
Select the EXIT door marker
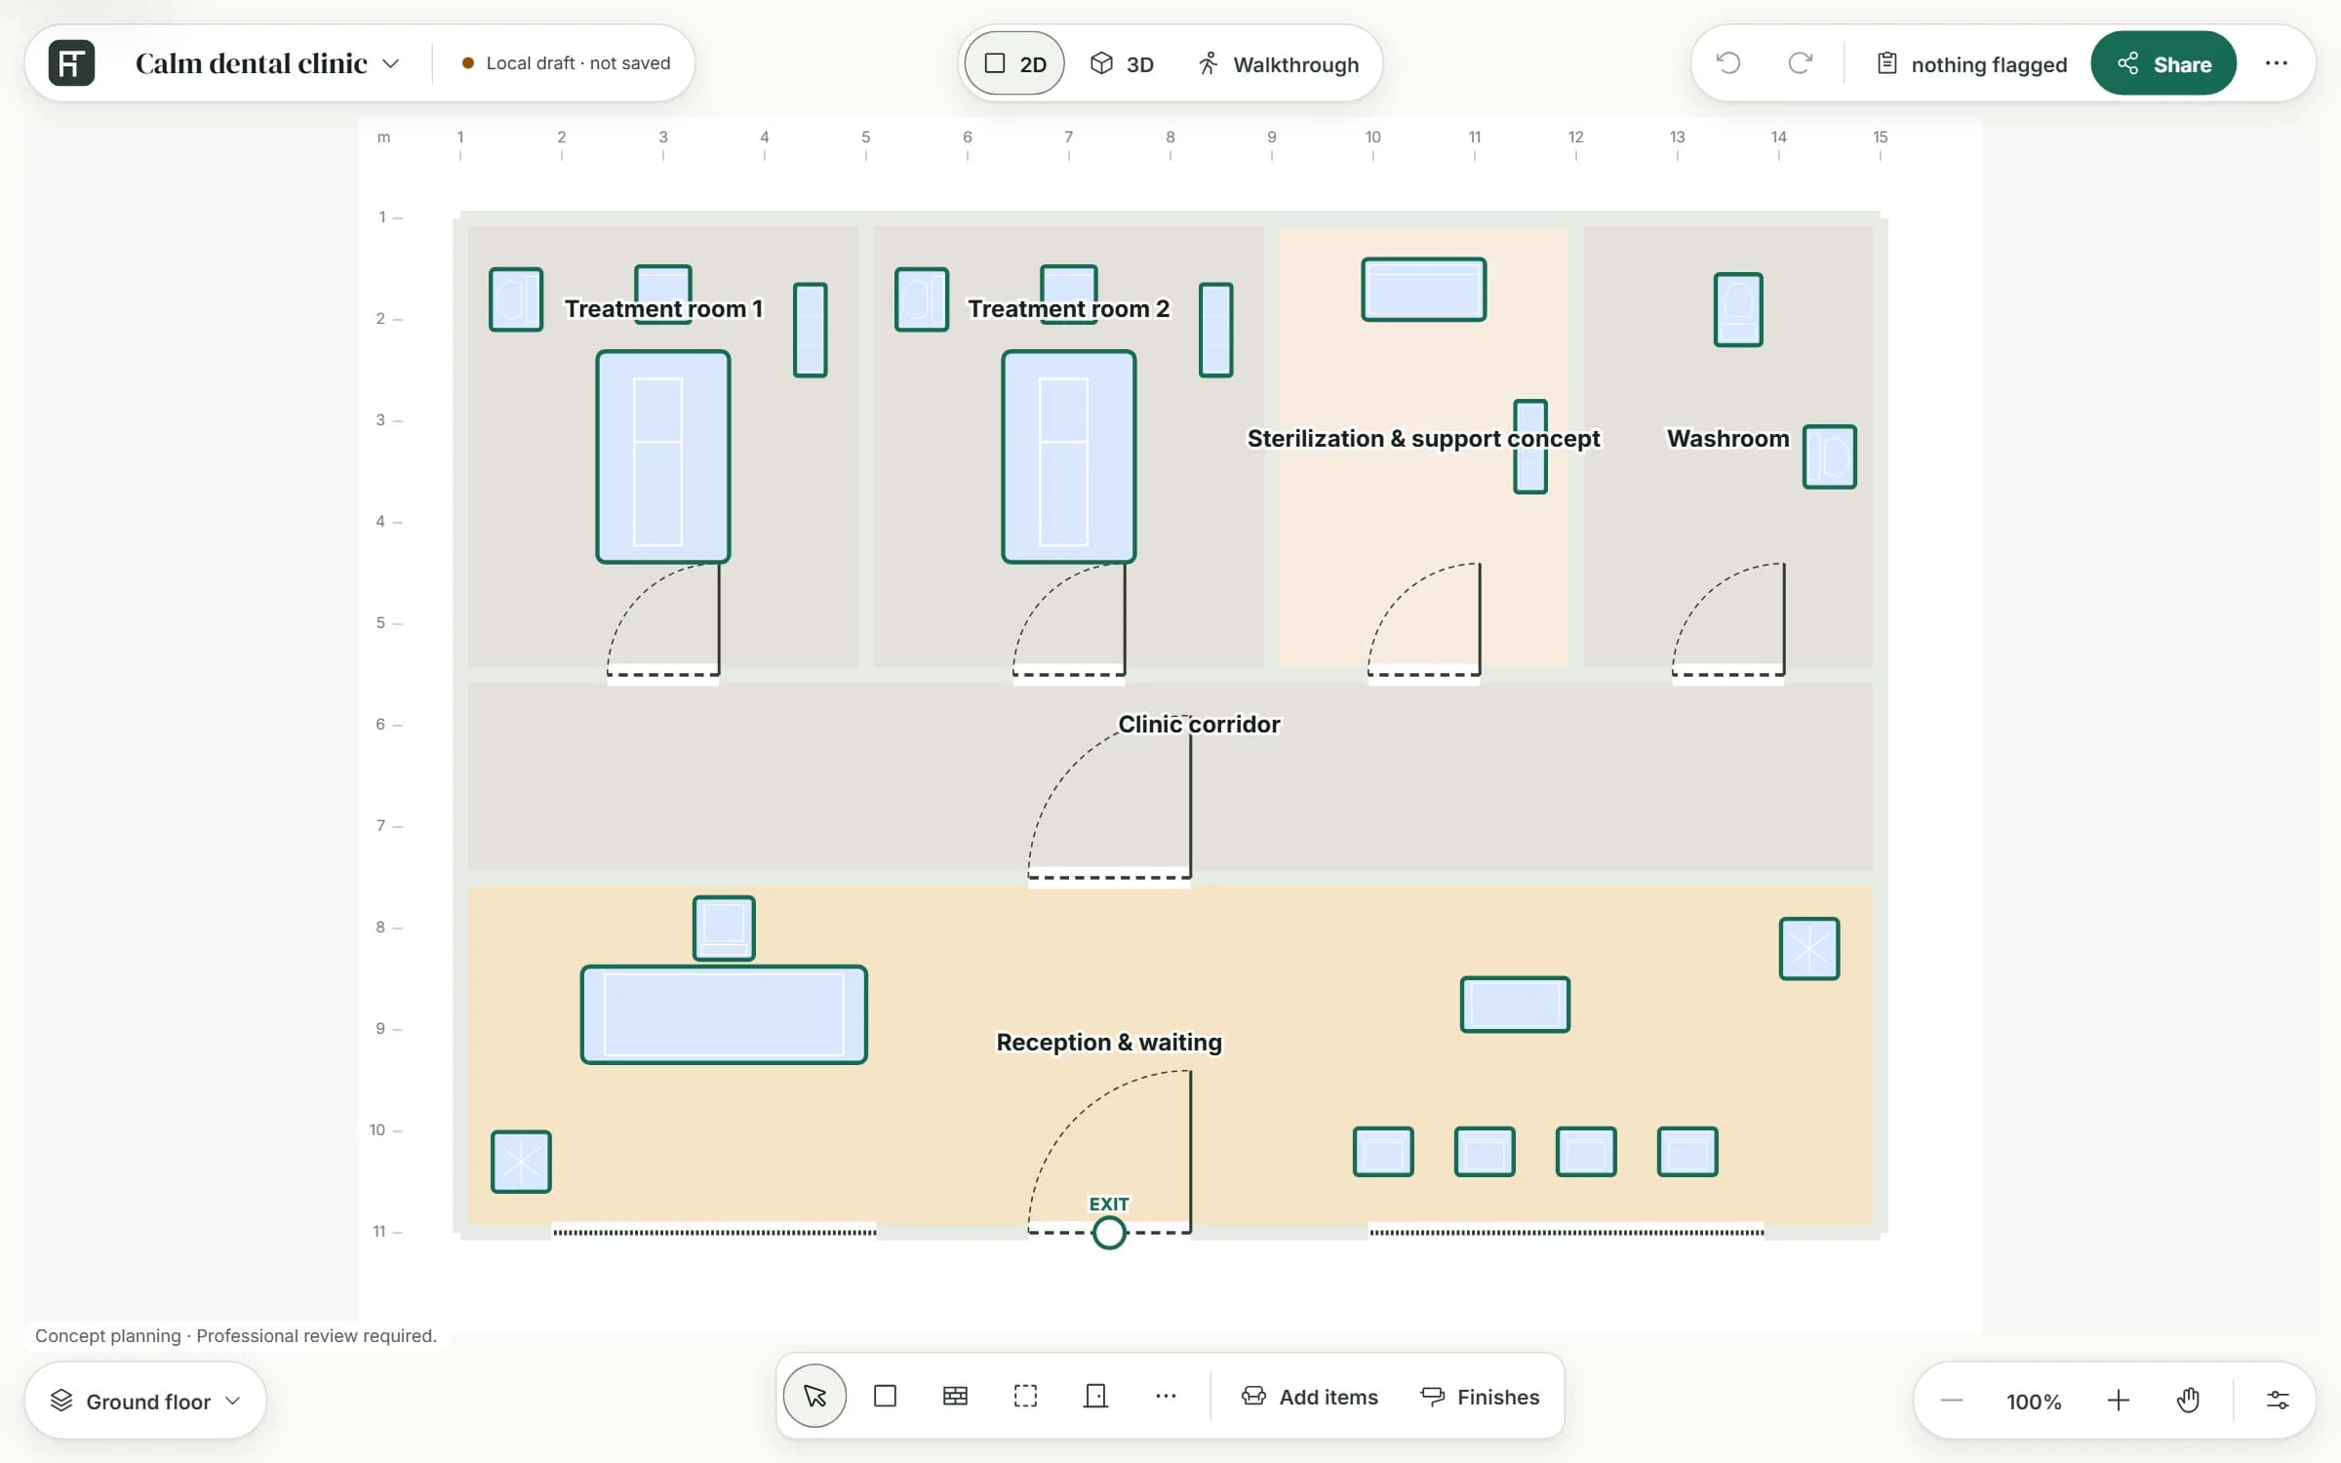(1109, 1232)
